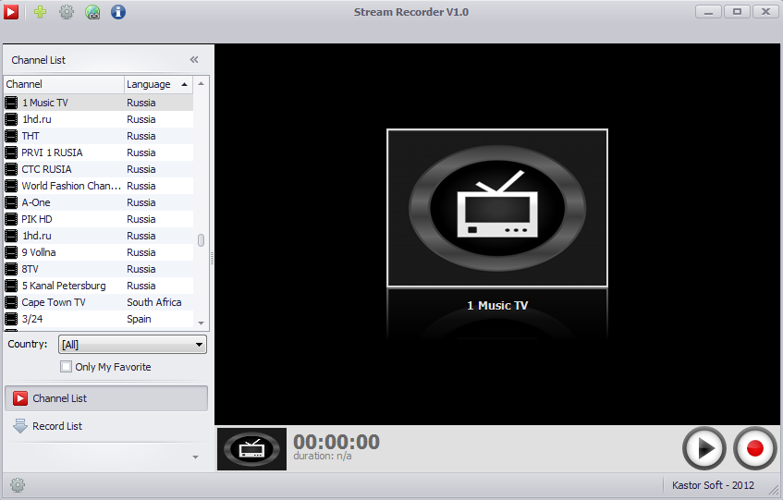Screen dimensions: 783x500
Task: Collapse the Channel List panel with chevrons
Action: pos(194,60)
